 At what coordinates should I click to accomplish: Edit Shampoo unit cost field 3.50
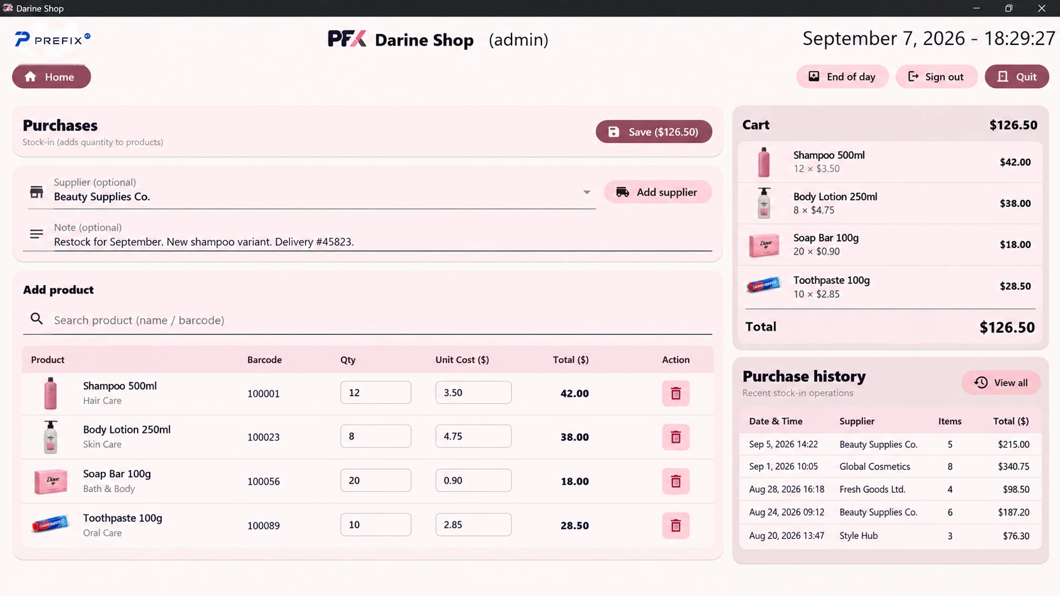[473, 393]
